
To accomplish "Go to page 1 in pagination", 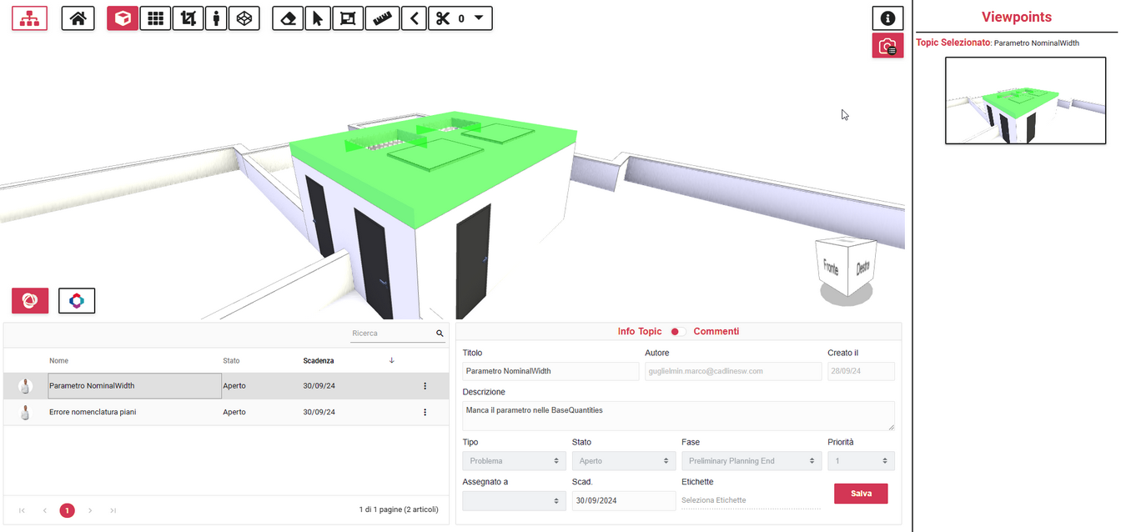I will tap(67, 510).
